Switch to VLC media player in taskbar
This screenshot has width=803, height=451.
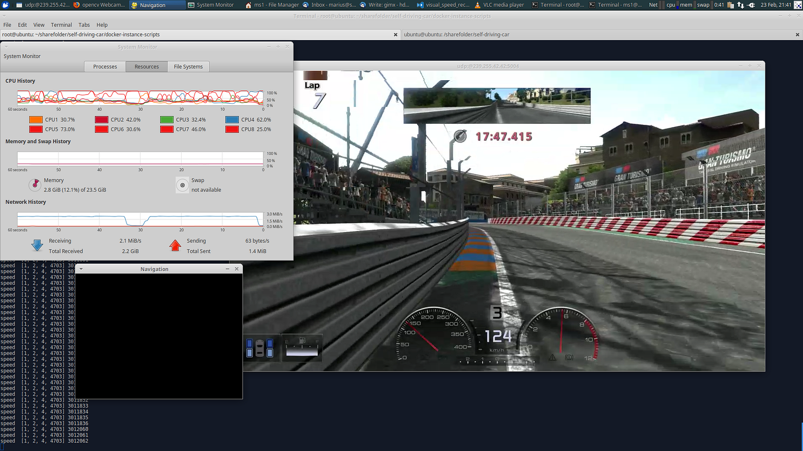(x=499, y=5)
